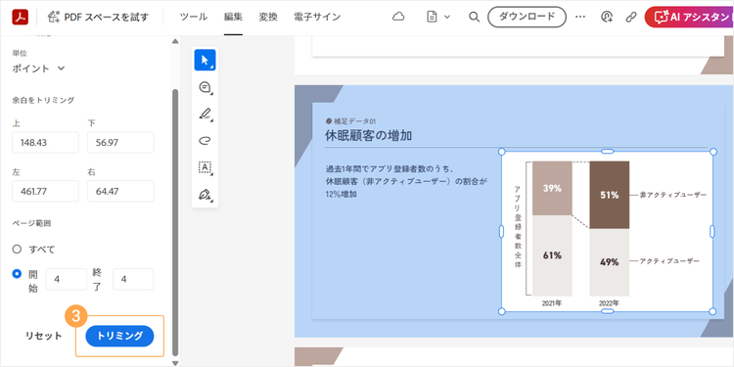Click the ダウンロード button
The image size is (734, 367).
[528, 17]
